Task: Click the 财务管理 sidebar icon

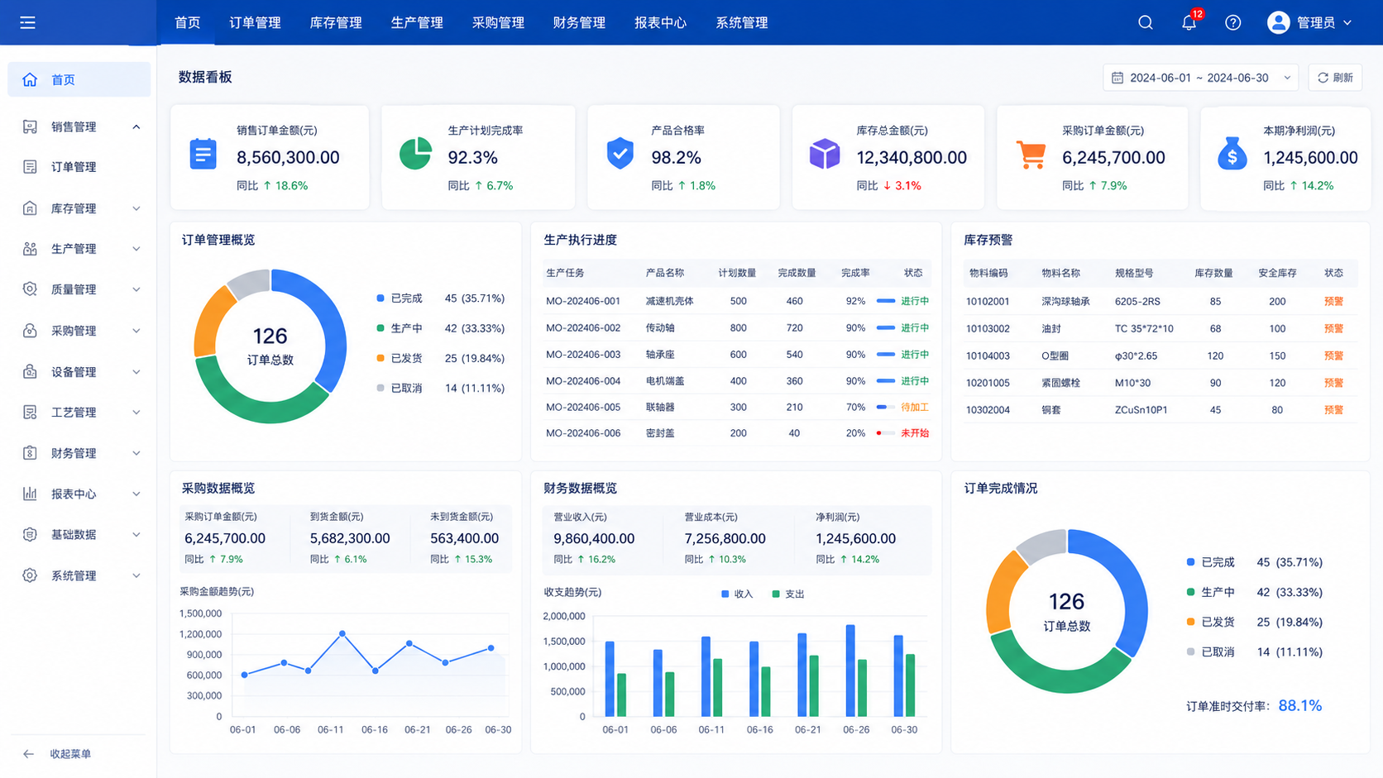Action: tap(30, 453)
